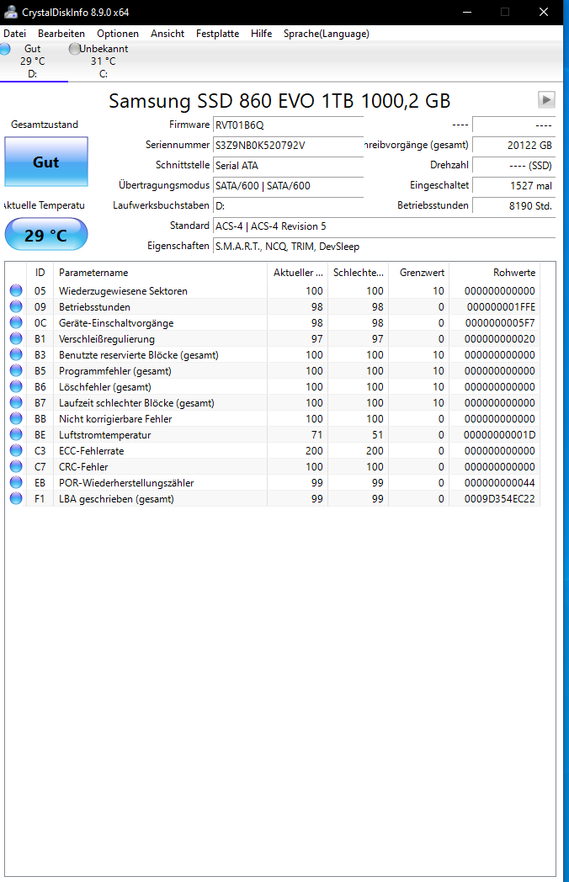Screen dimensions: 569x882
Task: Click status icon for CRC-Fehler
Action: tap(16, 467)
